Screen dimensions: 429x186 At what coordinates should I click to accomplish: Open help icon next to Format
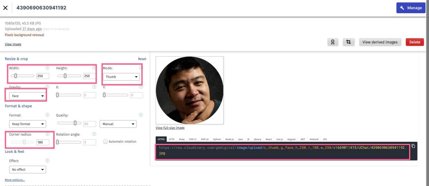pyautogui.click(x=47, y=115)
